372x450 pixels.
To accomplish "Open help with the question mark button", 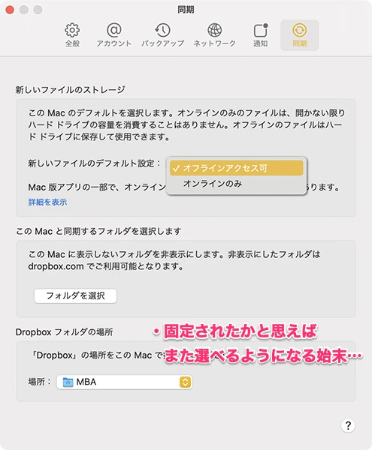I will coord(348,425).
